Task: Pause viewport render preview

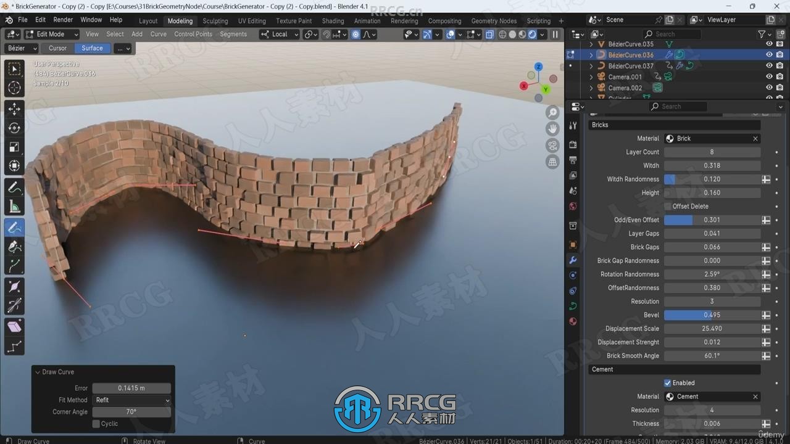Action: click(555, 35)
